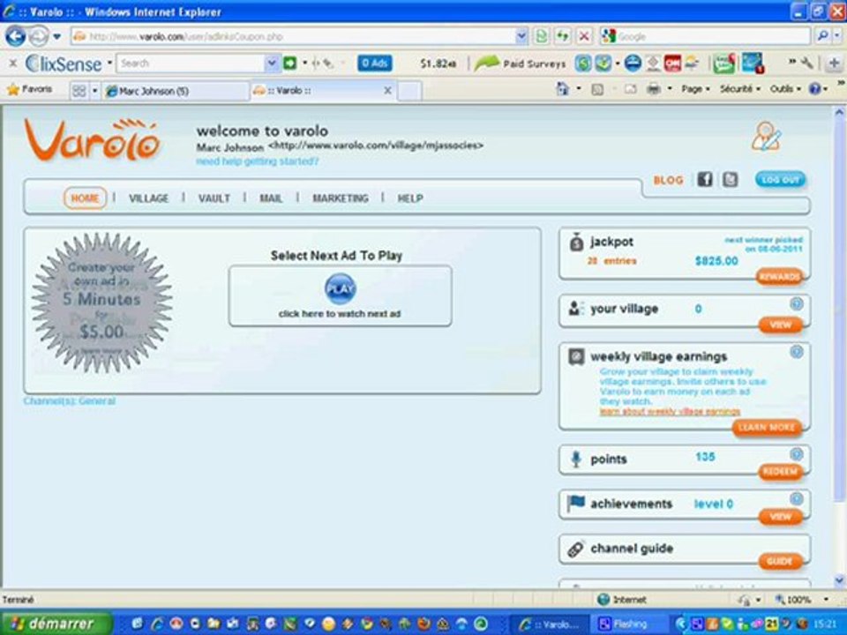
Task: Open the Outils menu dropdown
Action: [x=785, y=89]
